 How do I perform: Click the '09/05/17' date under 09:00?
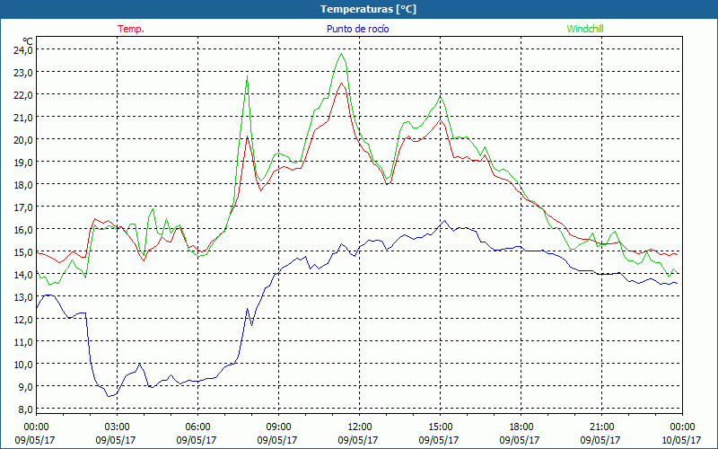tap(277, 440)
